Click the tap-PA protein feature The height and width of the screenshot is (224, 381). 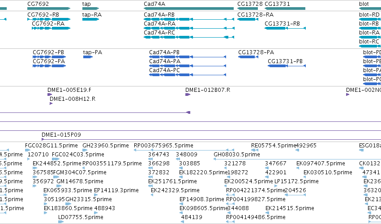click(88, 57)
